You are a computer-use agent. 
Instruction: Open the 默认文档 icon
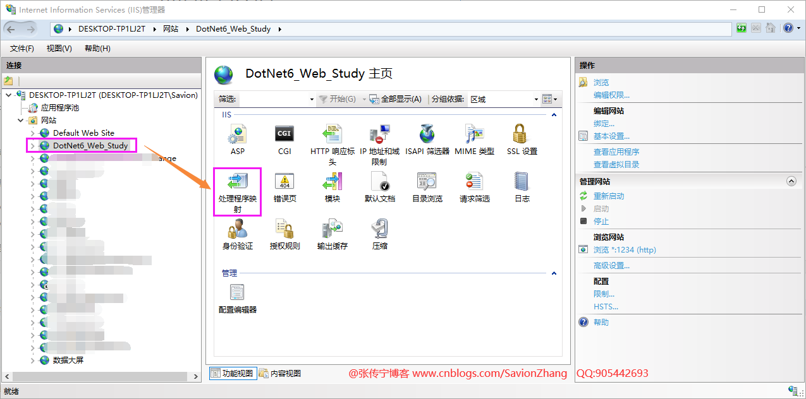coord(379,182)
